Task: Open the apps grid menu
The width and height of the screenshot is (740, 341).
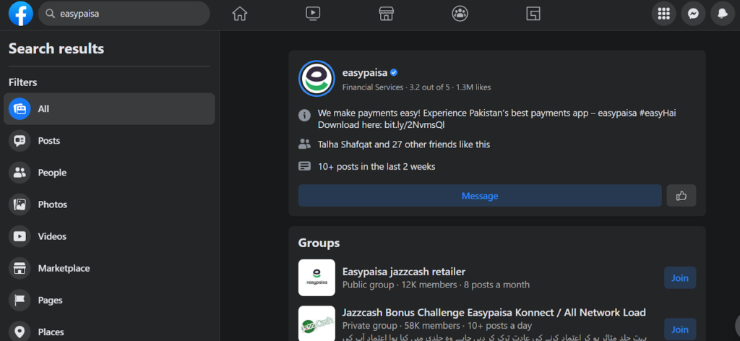Action: click(664, 14)
